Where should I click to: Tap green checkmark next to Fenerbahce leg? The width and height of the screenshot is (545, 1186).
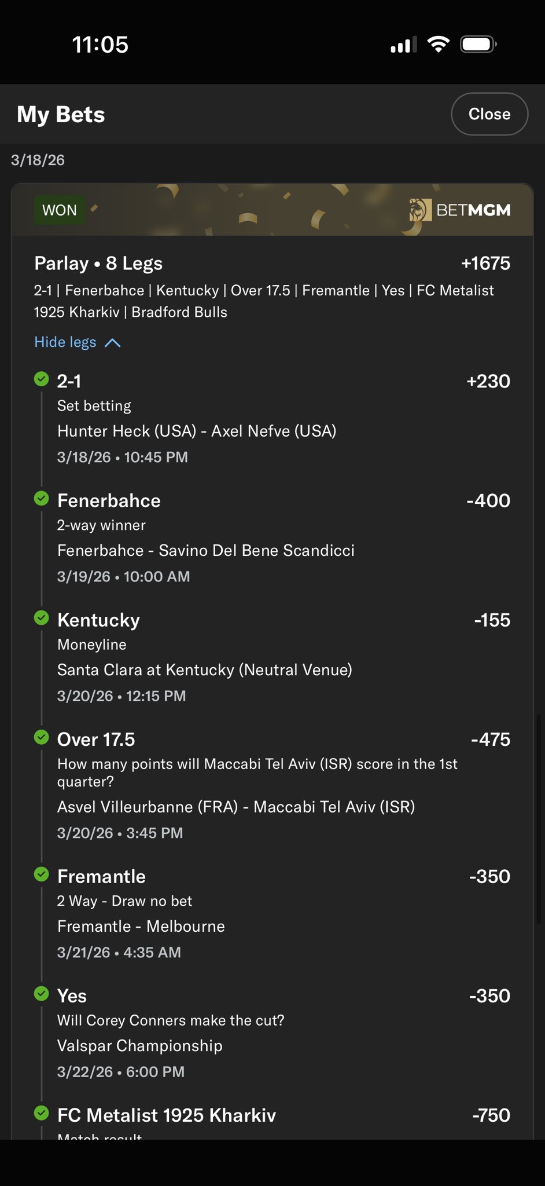(42, 499)
